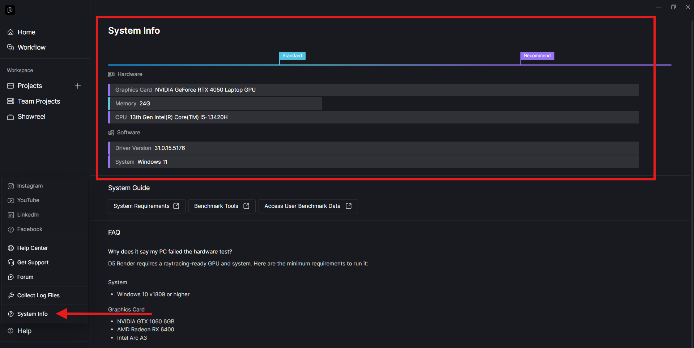Open the LinkedIn sidebar link

click(27, 215)
